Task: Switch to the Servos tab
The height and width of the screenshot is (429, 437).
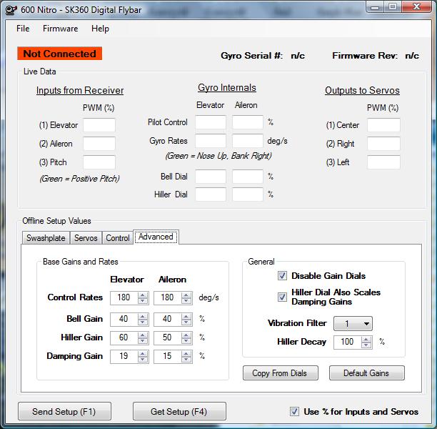Action: point(86,238)
